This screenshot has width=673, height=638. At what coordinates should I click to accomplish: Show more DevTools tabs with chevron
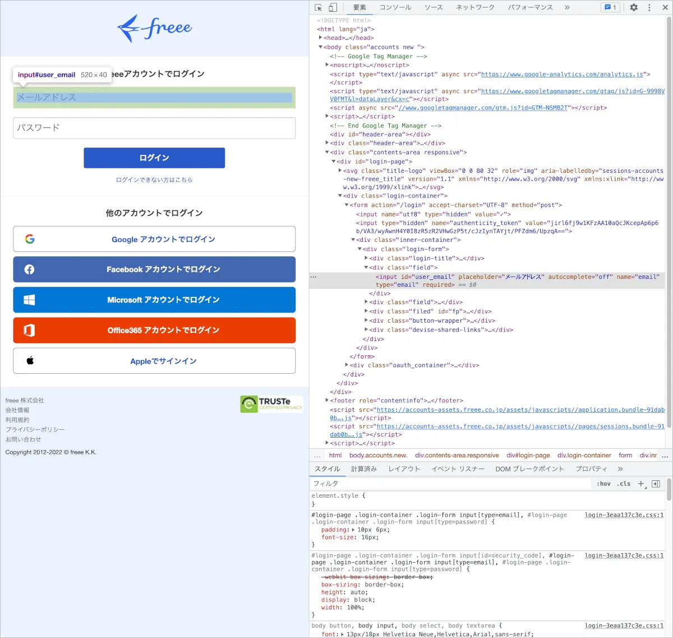point(567,7)
